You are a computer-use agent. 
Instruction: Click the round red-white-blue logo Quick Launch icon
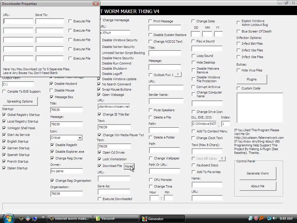tap(28, 219)
